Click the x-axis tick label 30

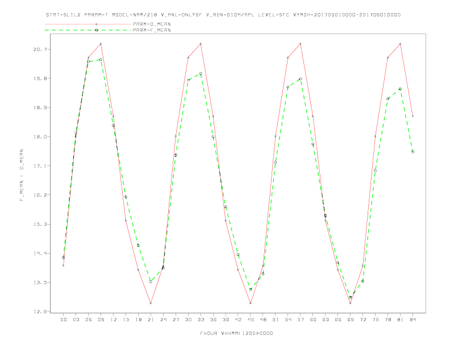point(188,320)
